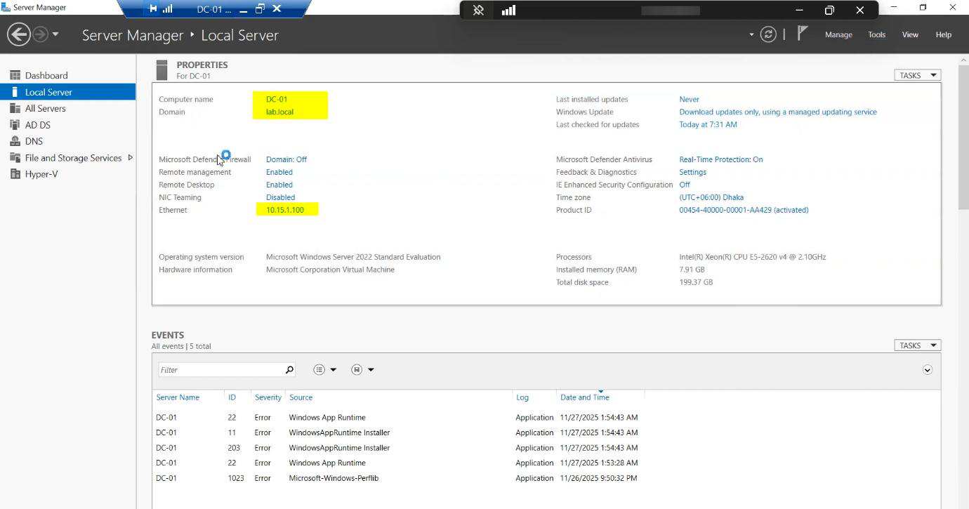Click Remote management Enabled link
Viewport: 969px width, 509px height.
[x=279, y=172]
